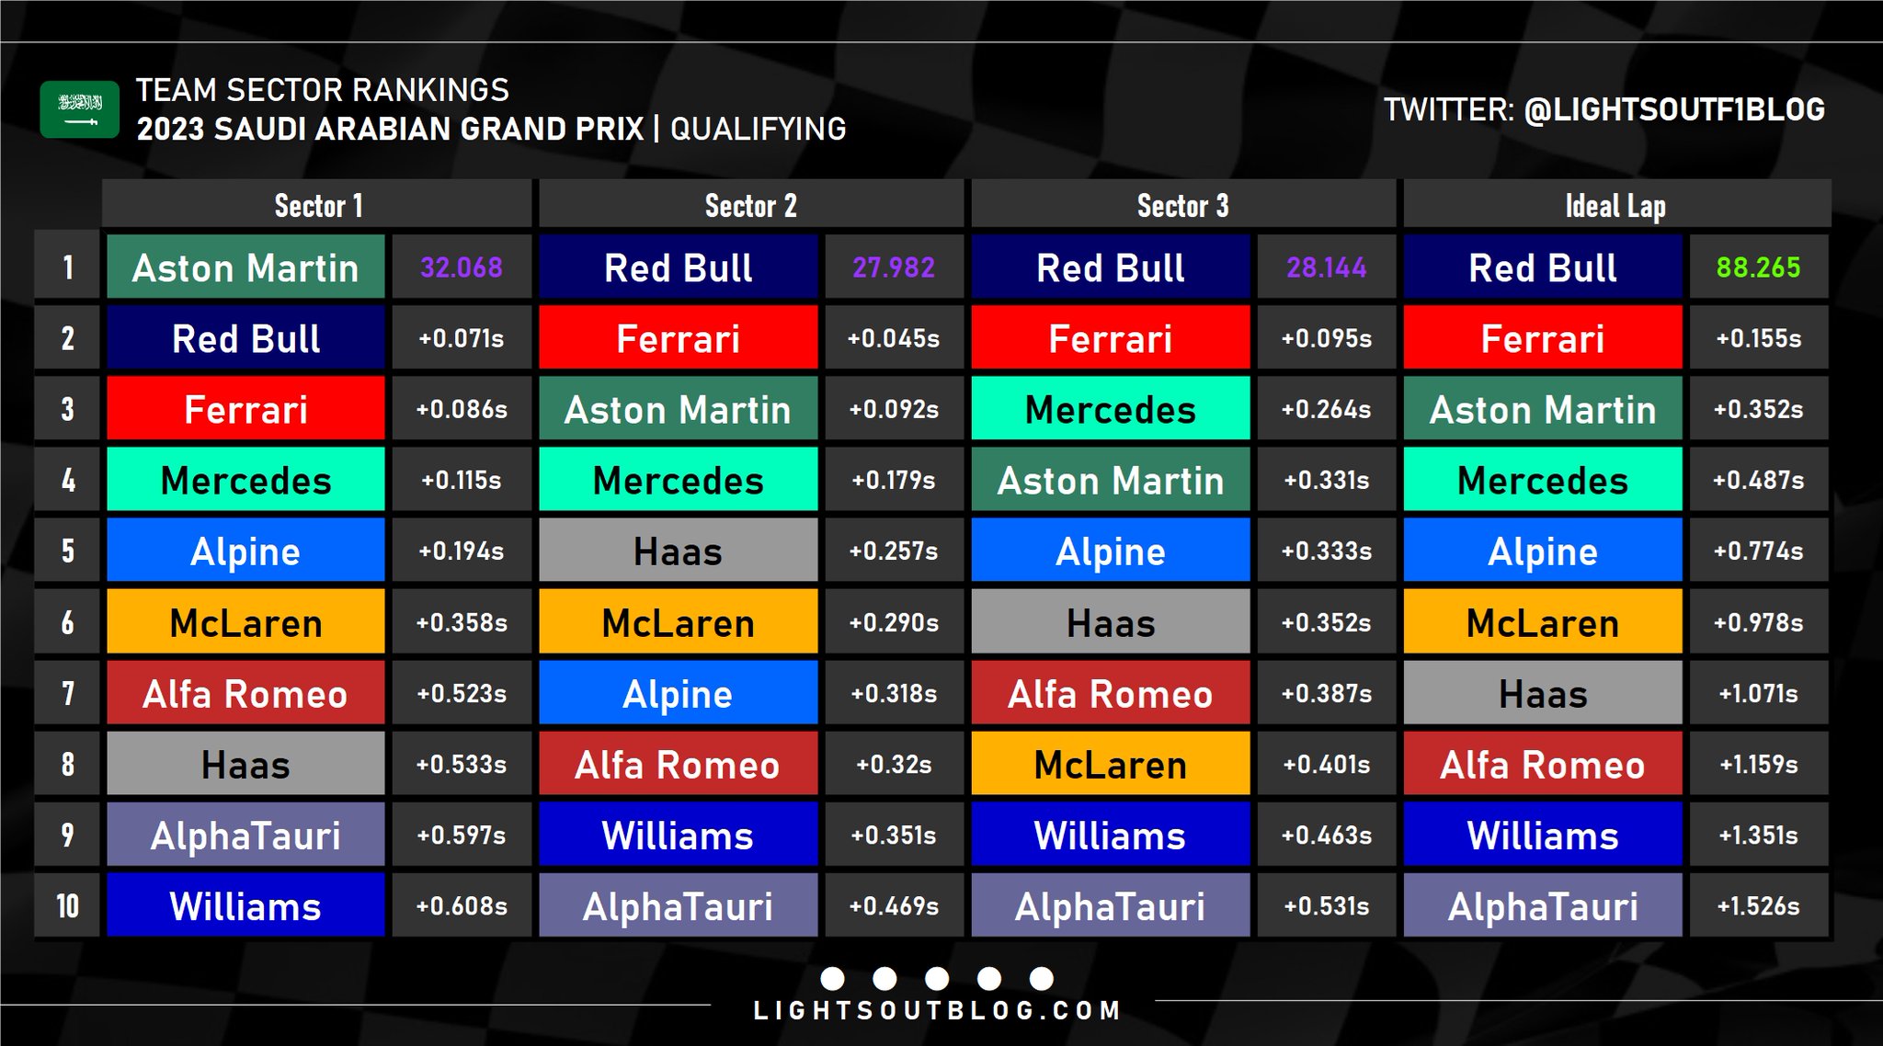This screenshot has width=1883, height=1046.
Task: Select the +1.526s AlphaTauri ideal lap gap
Action: click(1758, 905)
